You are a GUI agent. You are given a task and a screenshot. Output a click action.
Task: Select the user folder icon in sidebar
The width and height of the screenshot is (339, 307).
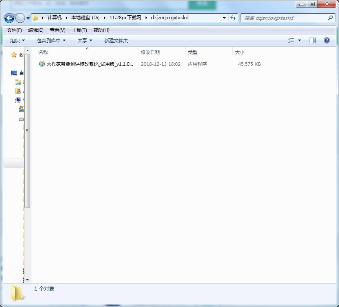tap(18, 91)
